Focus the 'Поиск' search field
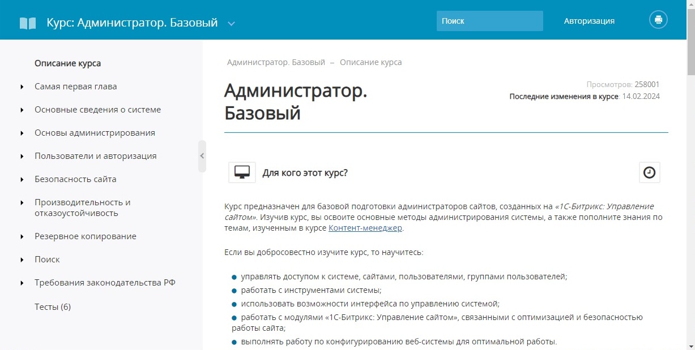This screenshot has height=350, width=695. coord(489,21)
